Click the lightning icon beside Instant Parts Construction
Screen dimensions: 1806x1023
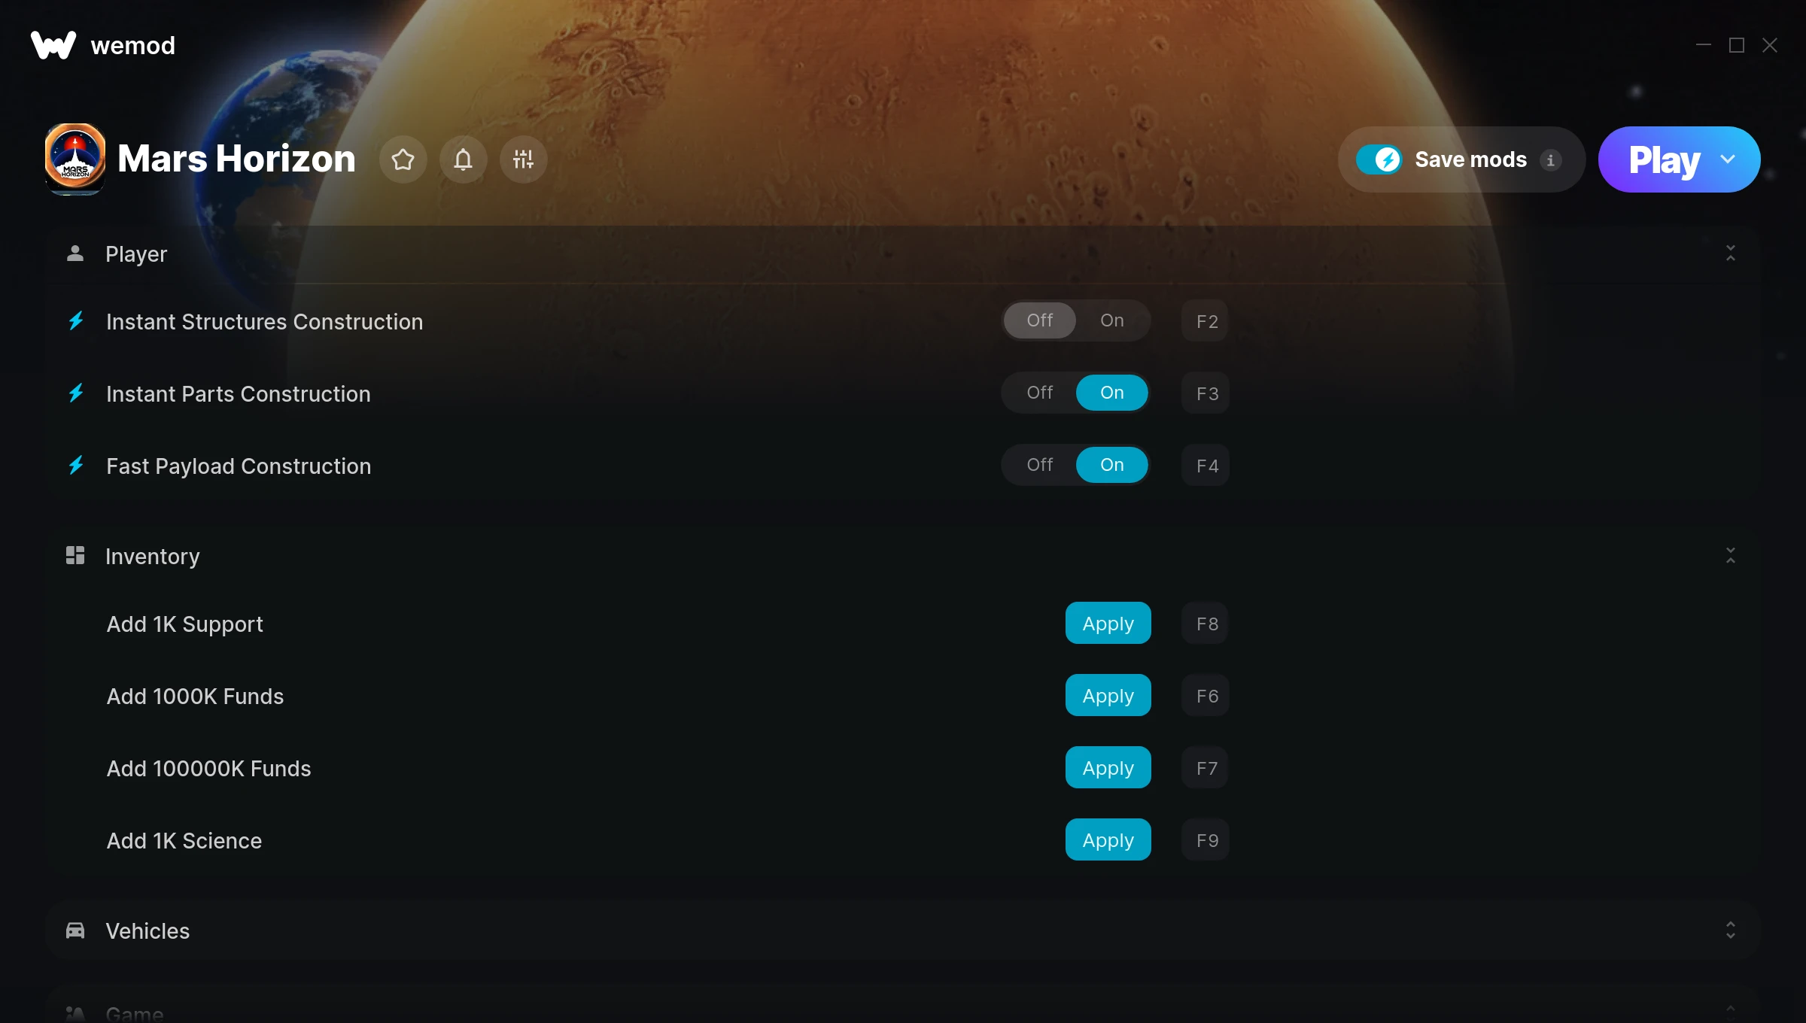click(x=75, y=393)
